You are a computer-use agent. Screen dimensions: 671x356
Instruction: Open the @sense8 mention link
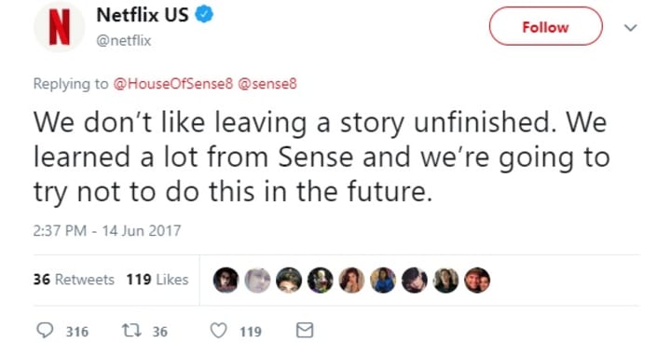(267, 84)
